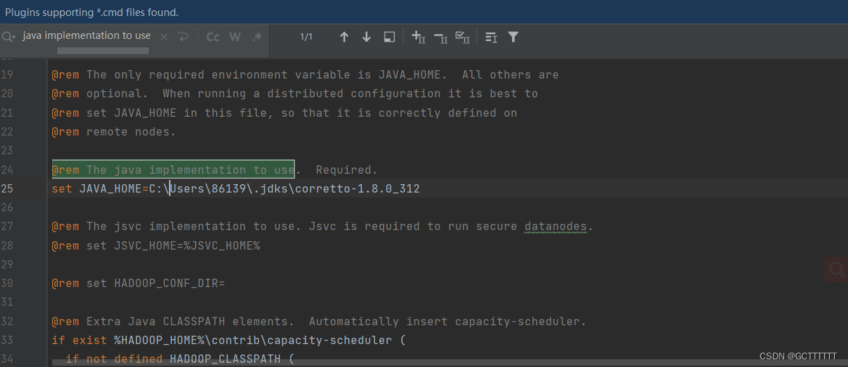Click 'corretto-1.8.0_312' in JAVA_HOME path
Viewport: 848px width, 367px height.
(x=357, y=188)
